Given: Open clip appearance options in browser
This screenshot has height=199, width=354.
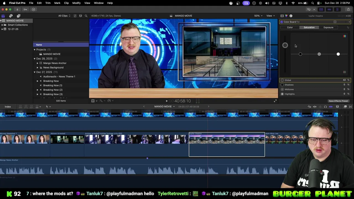Looking at the screenshot, I should (x=80, y=16).
